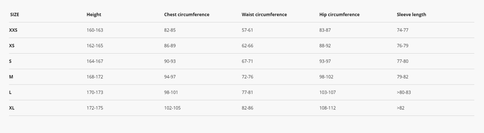The image size is (484, 133).
Task: Select the L size row label
Action: coord(10,92)
